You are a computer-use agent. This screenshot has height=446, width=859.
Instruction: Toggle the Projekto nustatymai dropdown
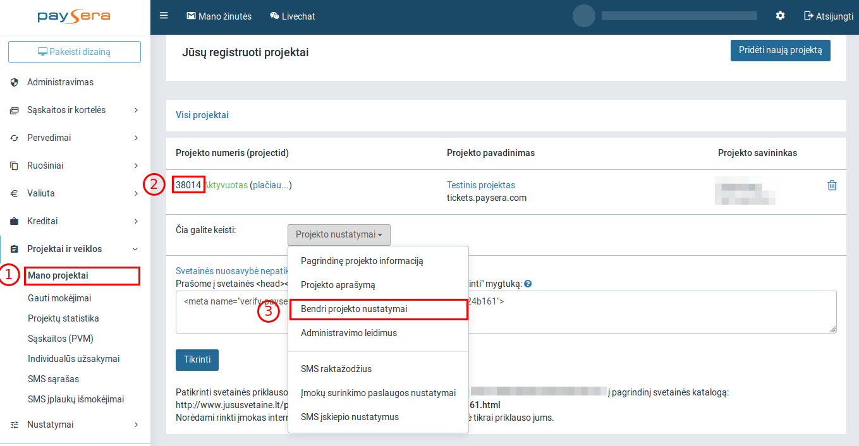[x=339, y=234]
